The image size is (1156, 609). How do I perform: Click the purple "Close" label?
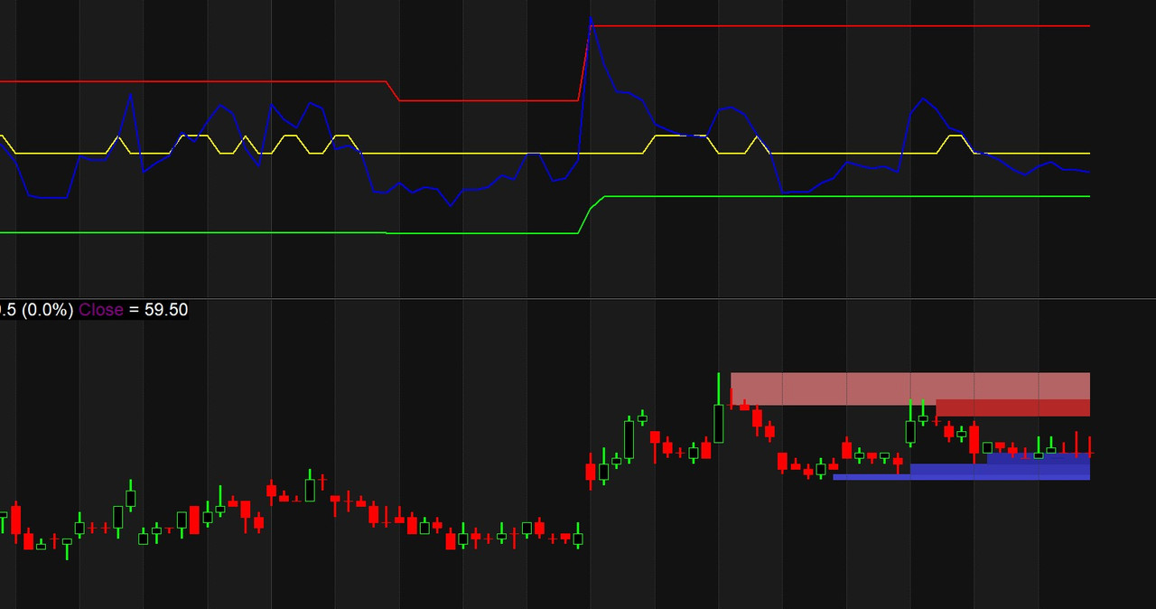click(100, 310)
